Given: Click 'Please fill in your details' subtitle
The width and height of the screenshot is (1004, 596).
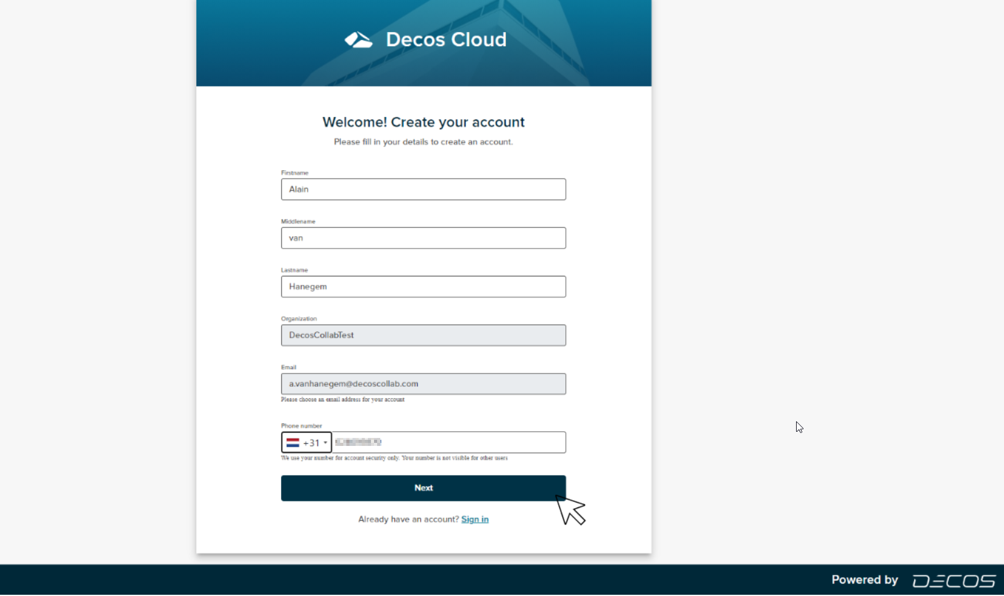Looking at the screenshot, I should click(423, 142).
